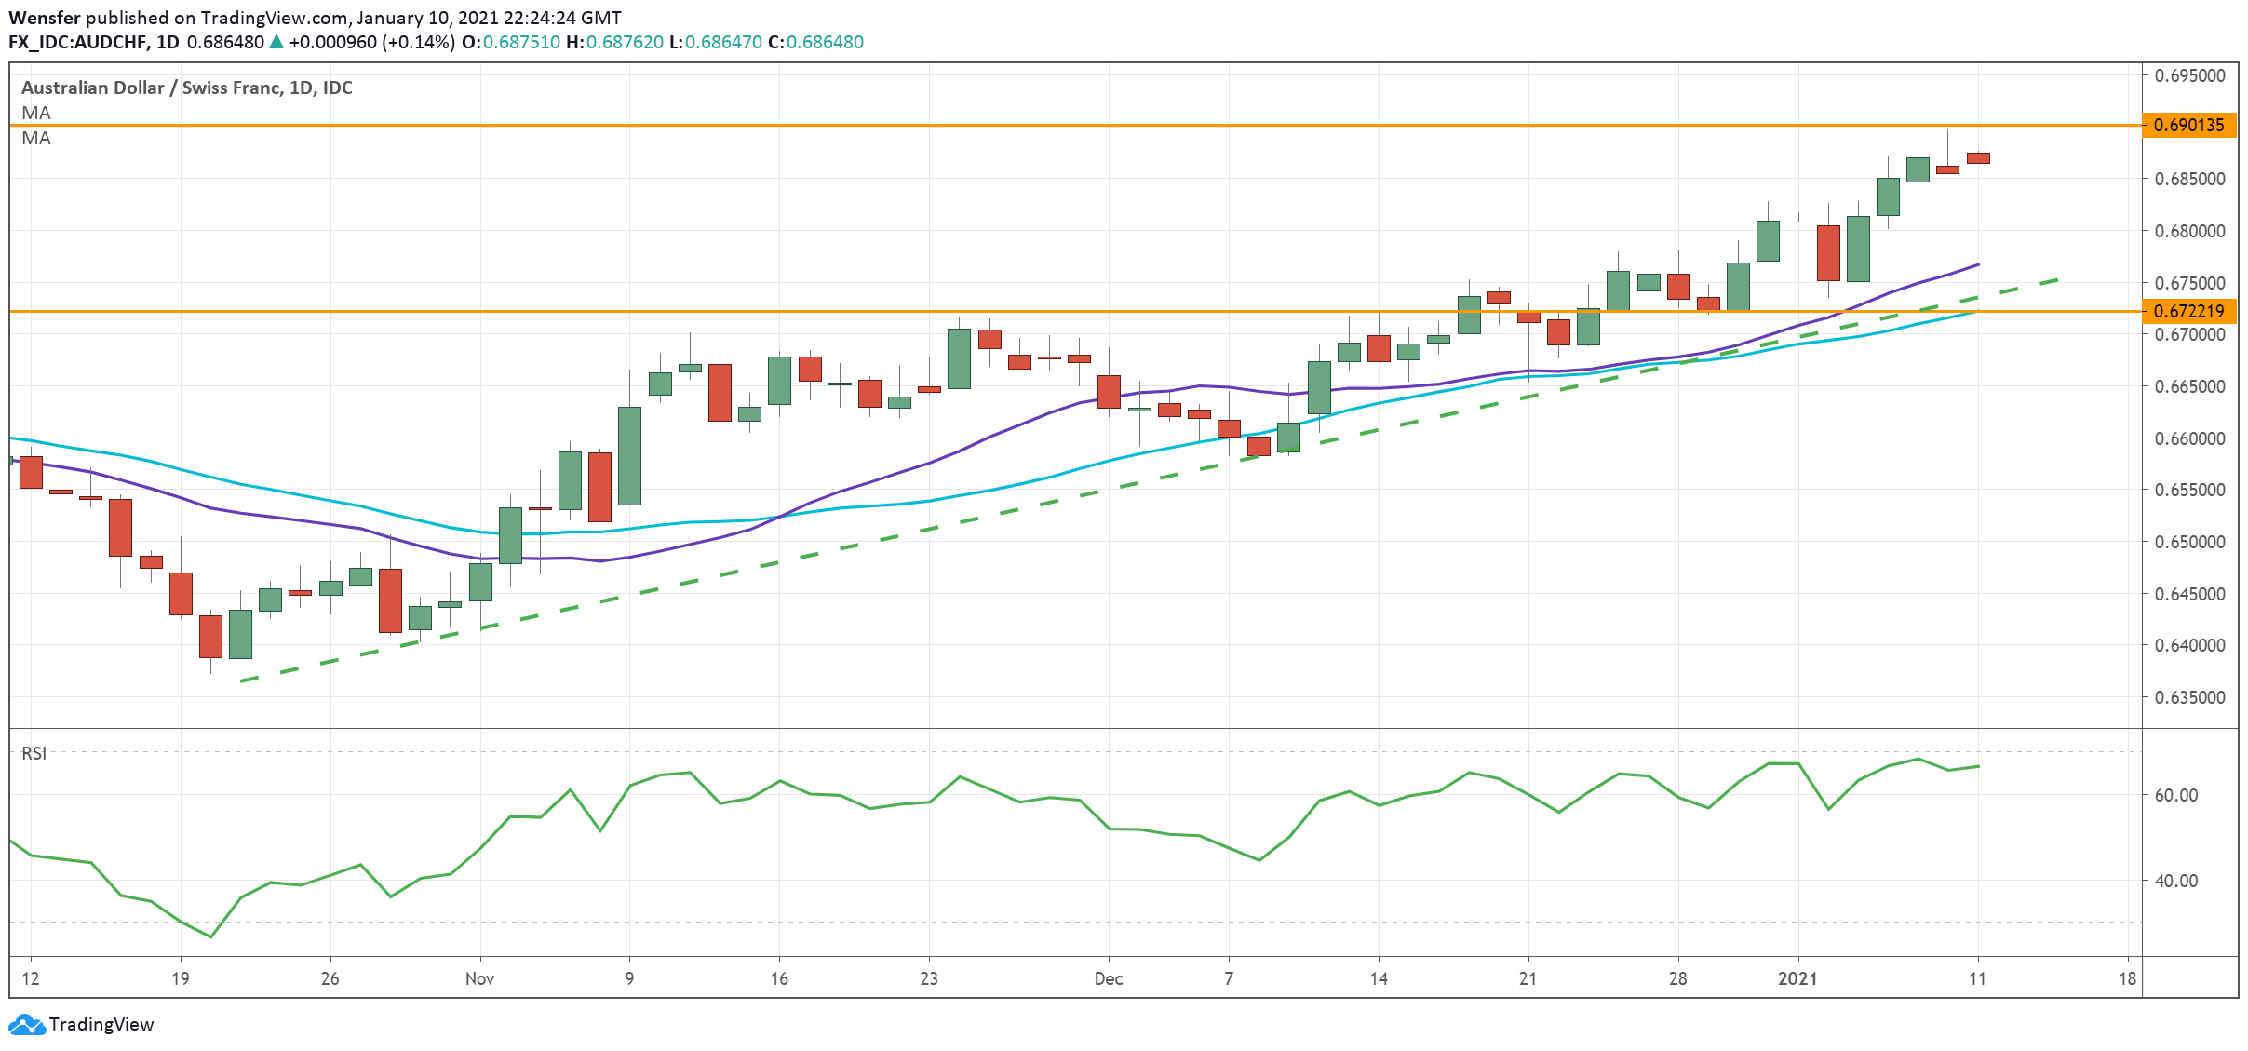Screen dimensions: 2248x1051
Task: Select the second MA indicator label
Action: [36, 138]
